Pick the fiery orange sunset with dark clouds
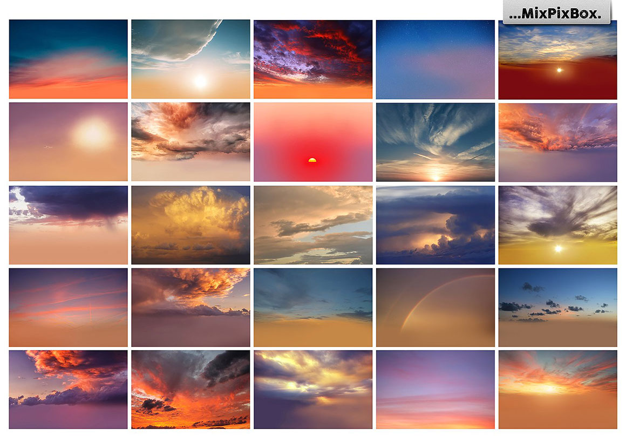The height and width of the screenshot is (443, 626). [x=190, y=390]
